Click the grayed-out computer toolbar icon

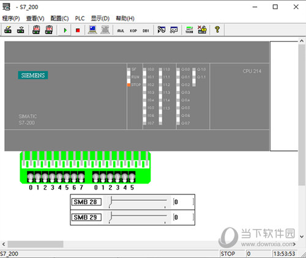[105, 30]
